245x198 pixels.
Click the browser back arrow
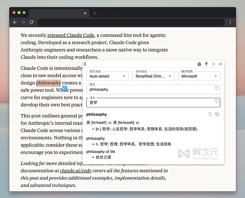click(15, 22)
